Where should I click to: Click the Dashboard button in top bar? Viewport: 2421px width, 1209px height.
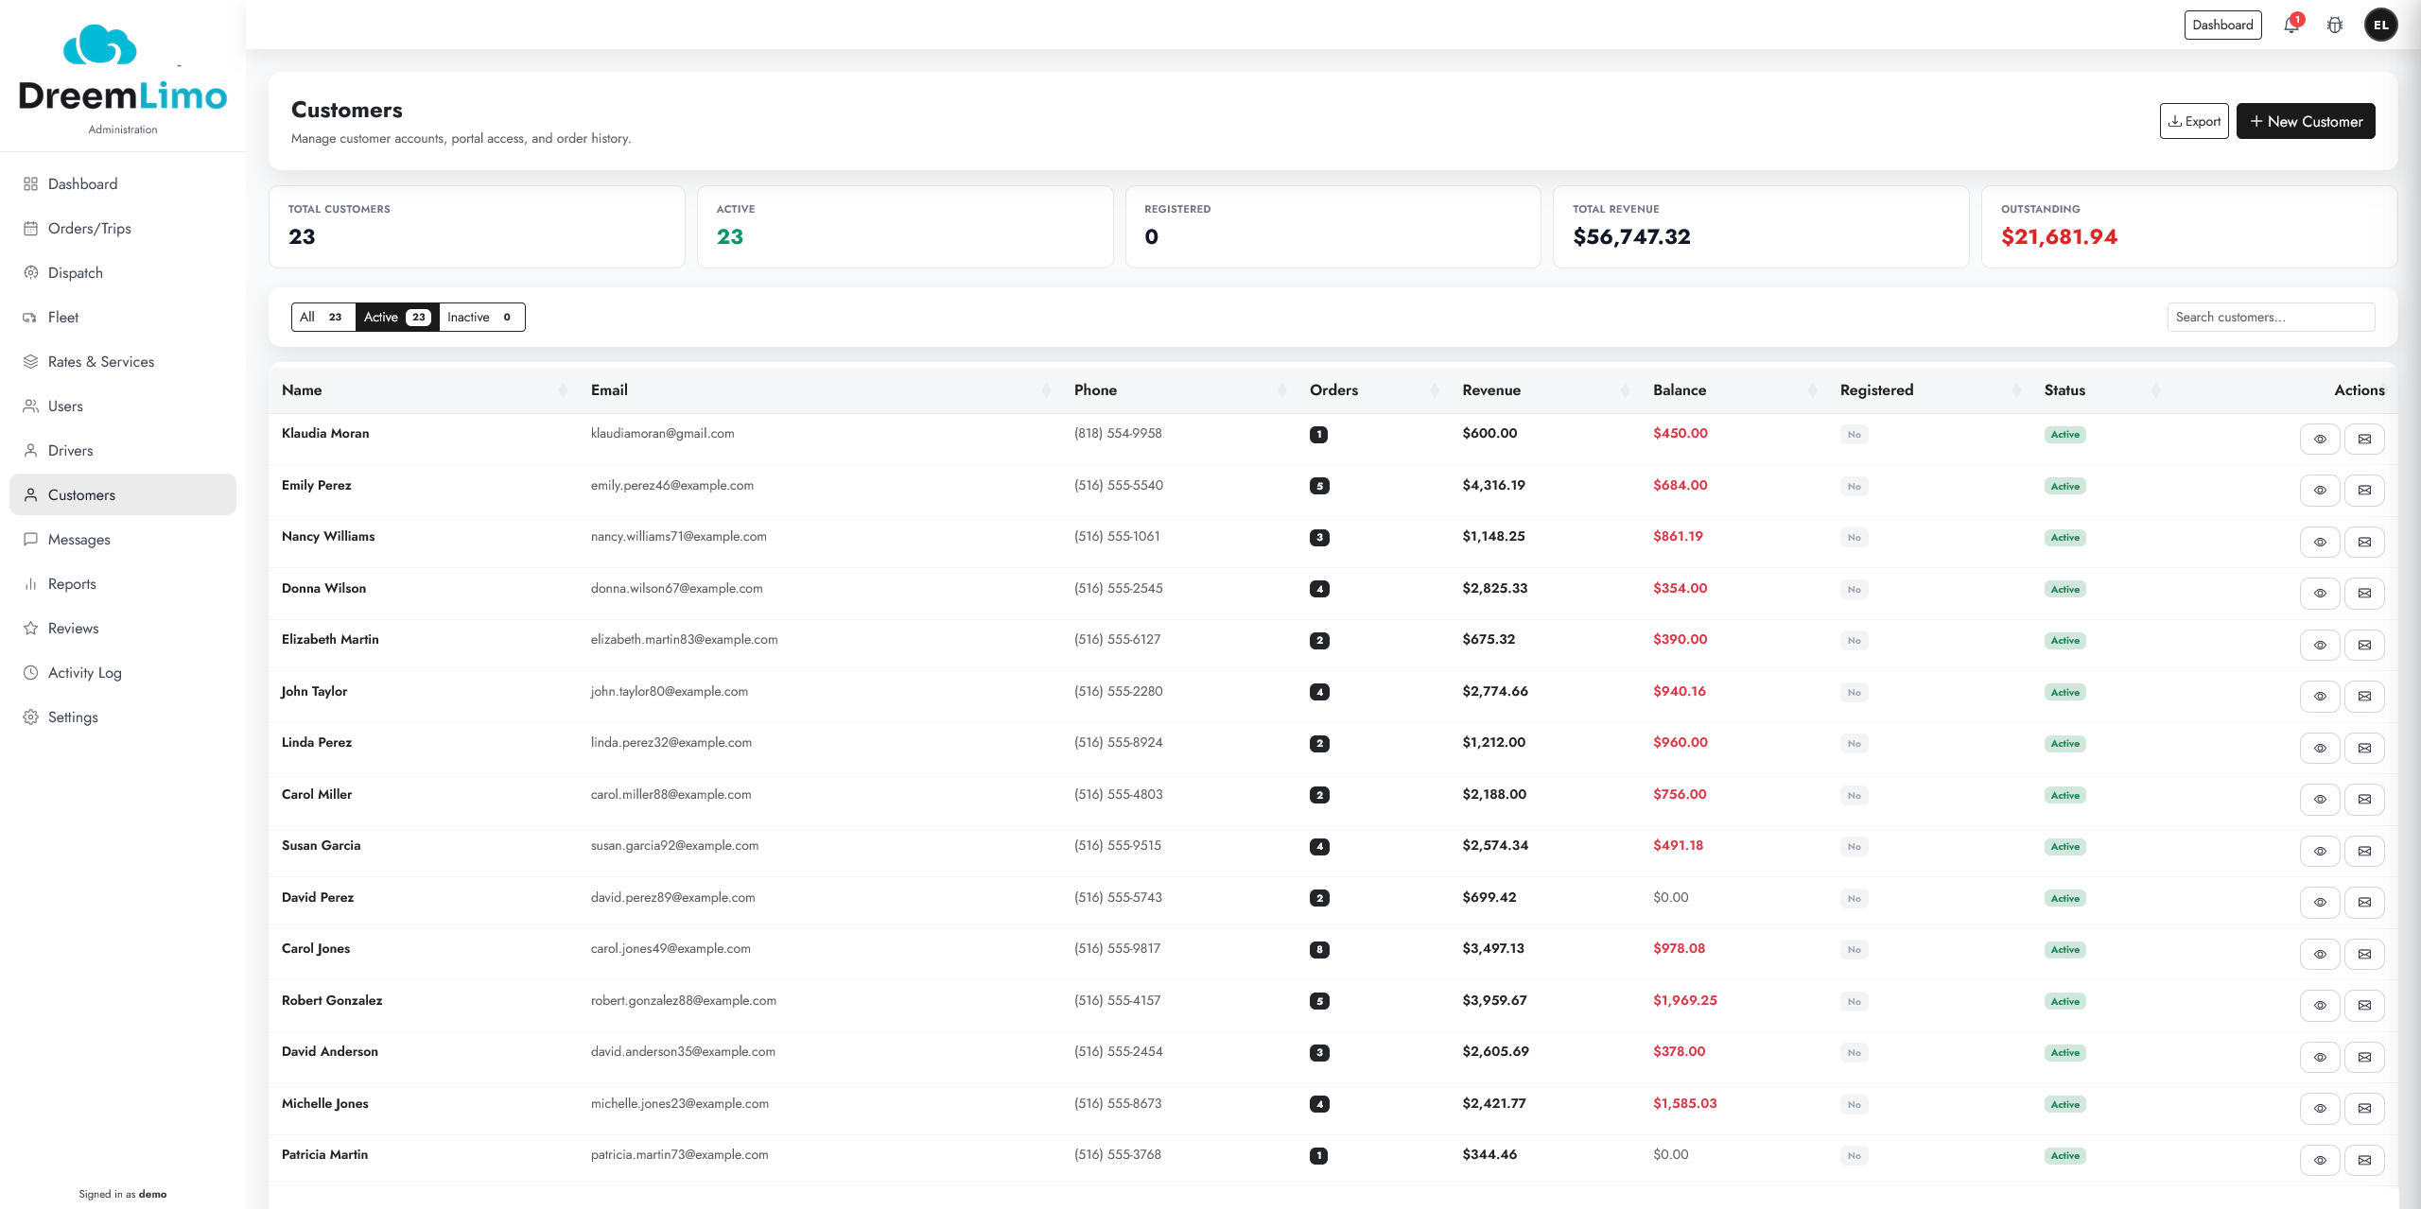click(2222, 25)
